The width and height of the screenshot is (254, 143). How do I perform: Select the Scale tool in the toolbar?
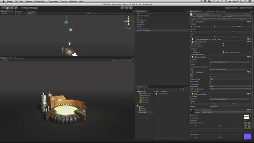point(16,8)
